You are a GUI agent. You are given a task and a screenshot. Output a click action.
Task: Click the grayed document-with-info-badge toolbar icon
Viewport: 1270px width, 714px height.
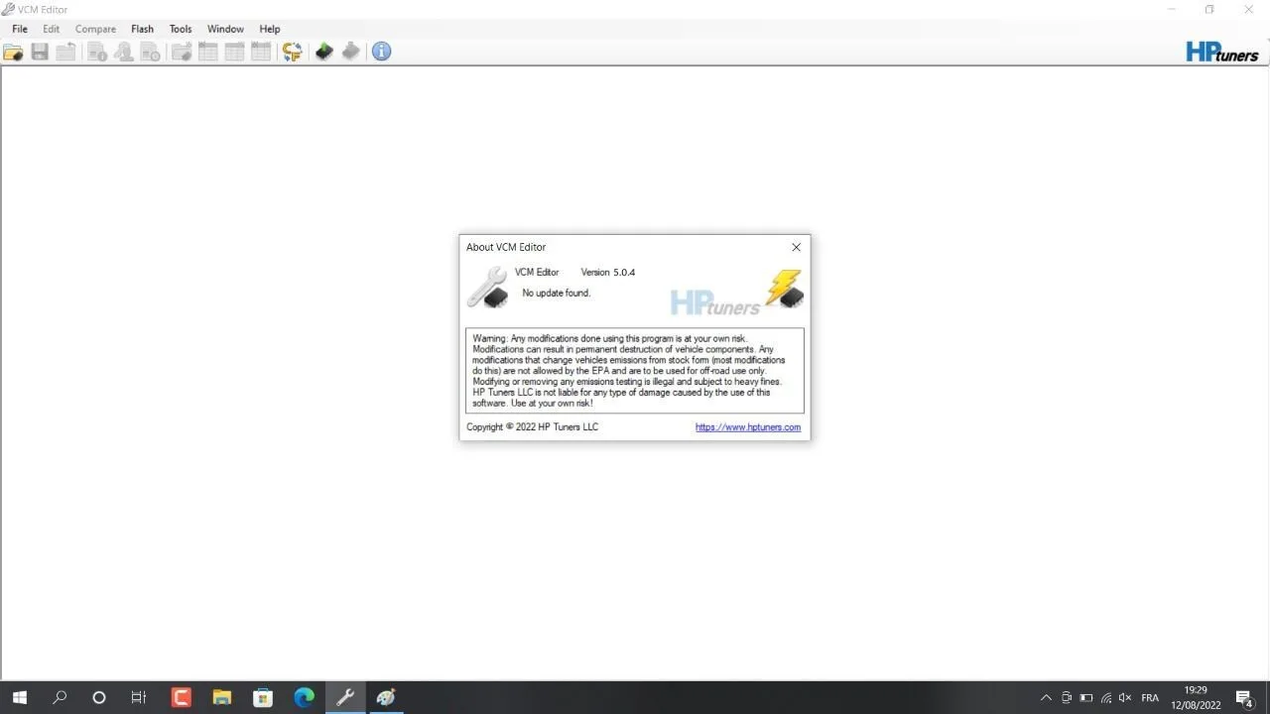point(97,52)
